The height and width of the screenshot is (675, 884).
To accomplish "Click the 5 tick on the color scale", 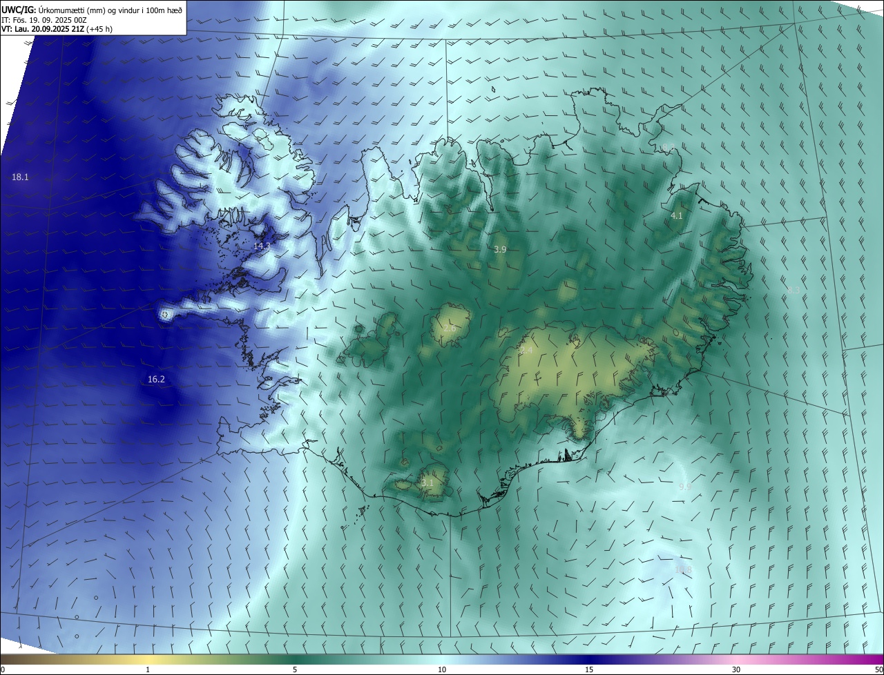I will coord(295,669).
